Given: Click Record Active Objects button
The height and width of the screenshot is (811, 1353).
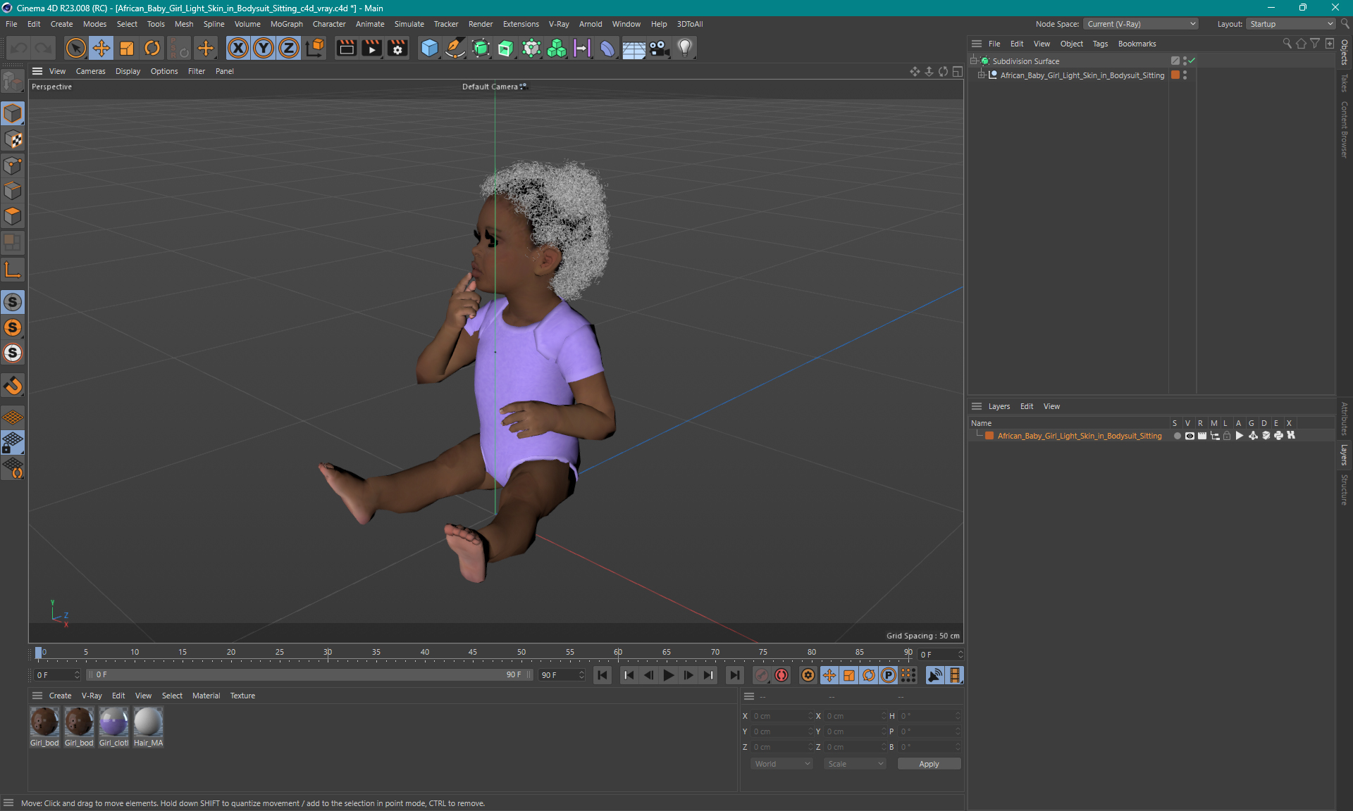Looking at the screenshot, I should pyautogui.click(x=762, y=675).
